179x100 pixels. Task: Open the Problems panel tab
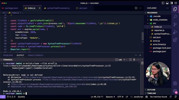[8, 55]
